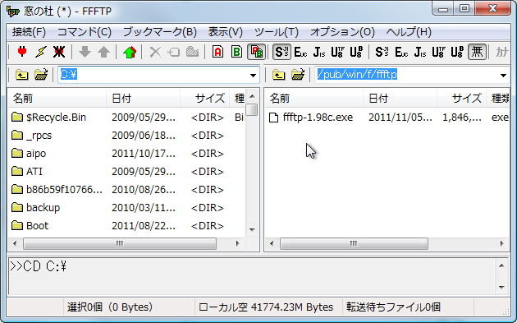Open the ヘルプ(H) menu
Viewport: 517px width, 323px height.
[409, 32]
